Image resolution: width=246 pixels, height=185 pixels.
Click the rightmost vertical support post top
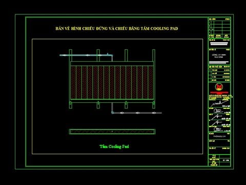[154, 55]
